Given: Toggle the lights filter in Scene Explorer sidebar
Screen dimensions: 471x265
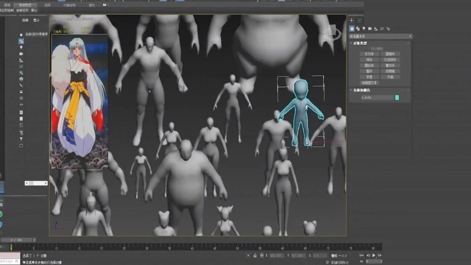Looking at the screenshot, I should (21, 47).
